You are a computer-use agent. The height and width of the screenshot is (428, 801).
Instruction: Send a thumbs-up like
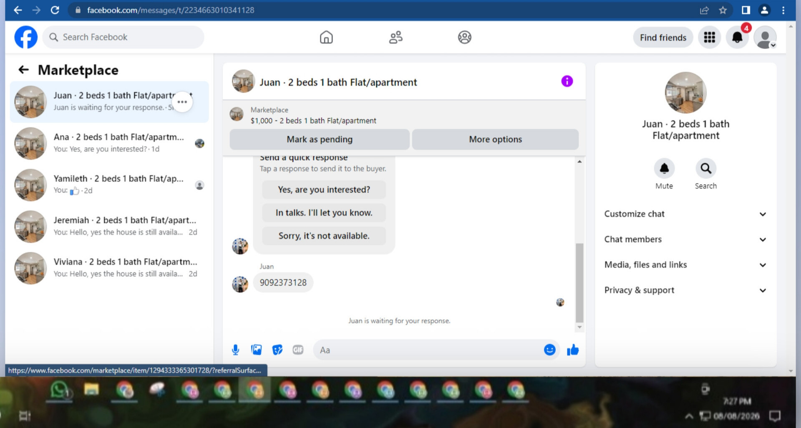click(x=573, y=350)
